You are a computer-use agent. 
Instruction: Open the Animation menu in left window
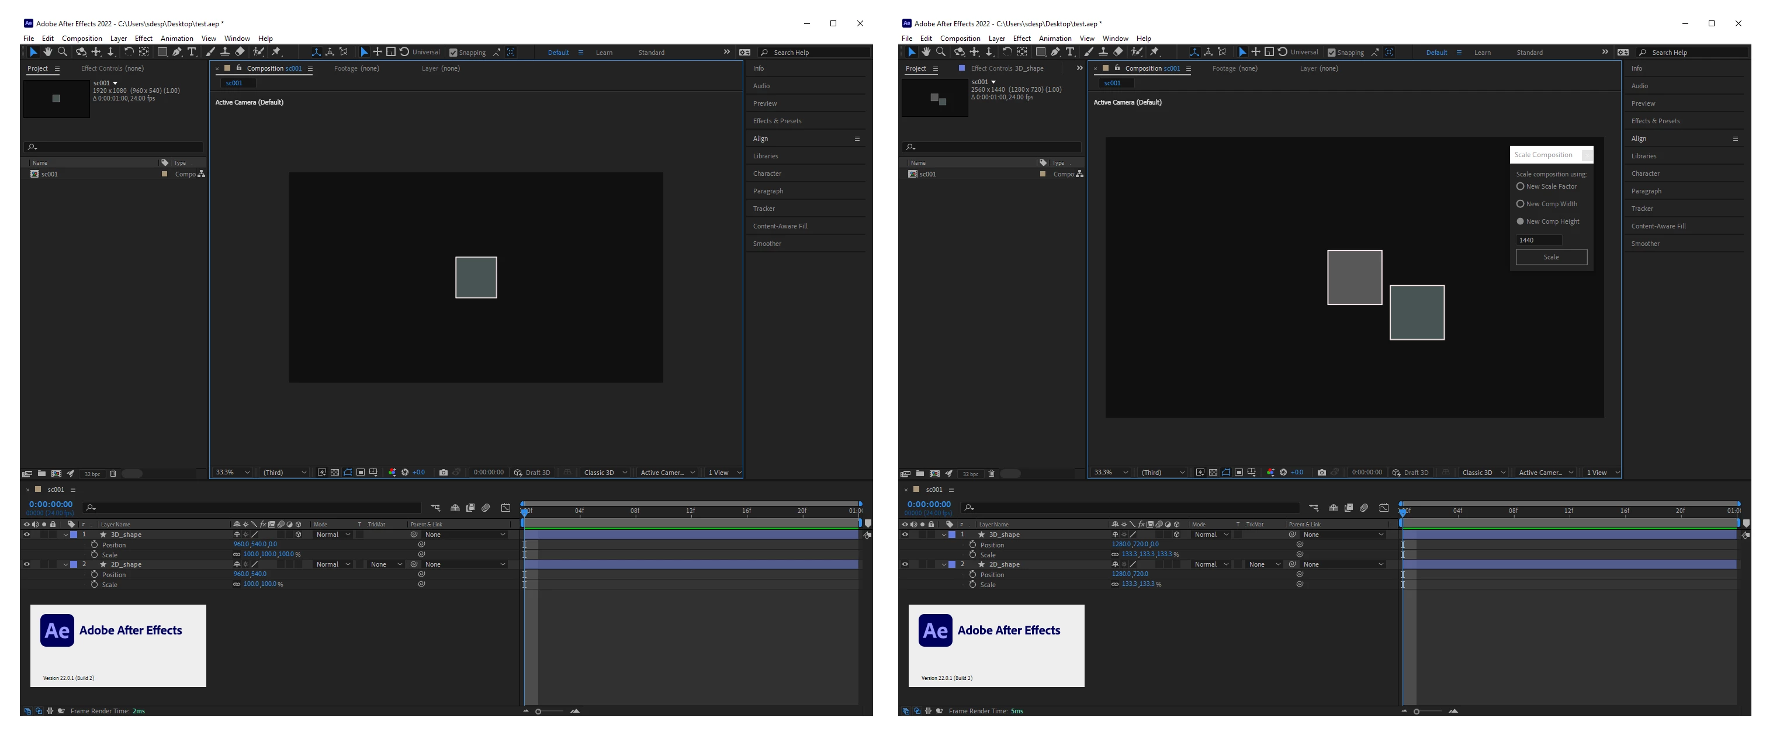177,39
